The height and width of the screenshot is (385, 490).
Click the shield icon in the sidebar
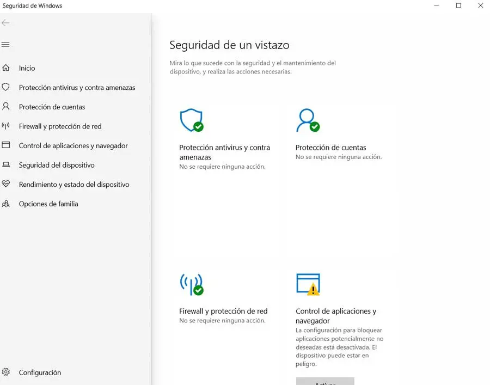pyautogui.click(x=5, y=87)
